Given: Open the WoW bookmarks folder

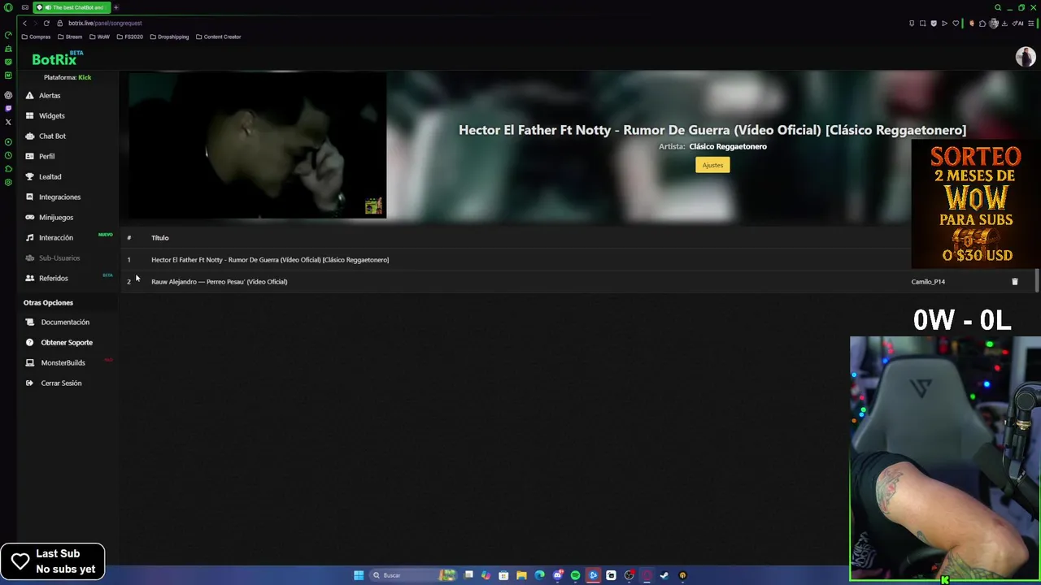Looking at the screenshot, I should coord(99,37).
